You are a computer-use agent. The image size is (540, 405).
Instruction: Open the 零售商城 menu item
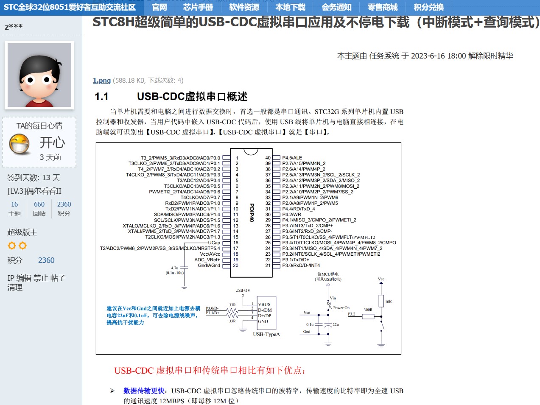point(383,7)
